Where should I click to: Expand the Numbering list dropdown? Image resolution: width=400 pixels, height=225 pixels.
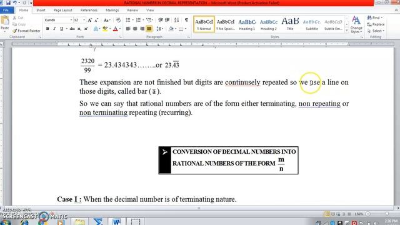coord(143,20)
